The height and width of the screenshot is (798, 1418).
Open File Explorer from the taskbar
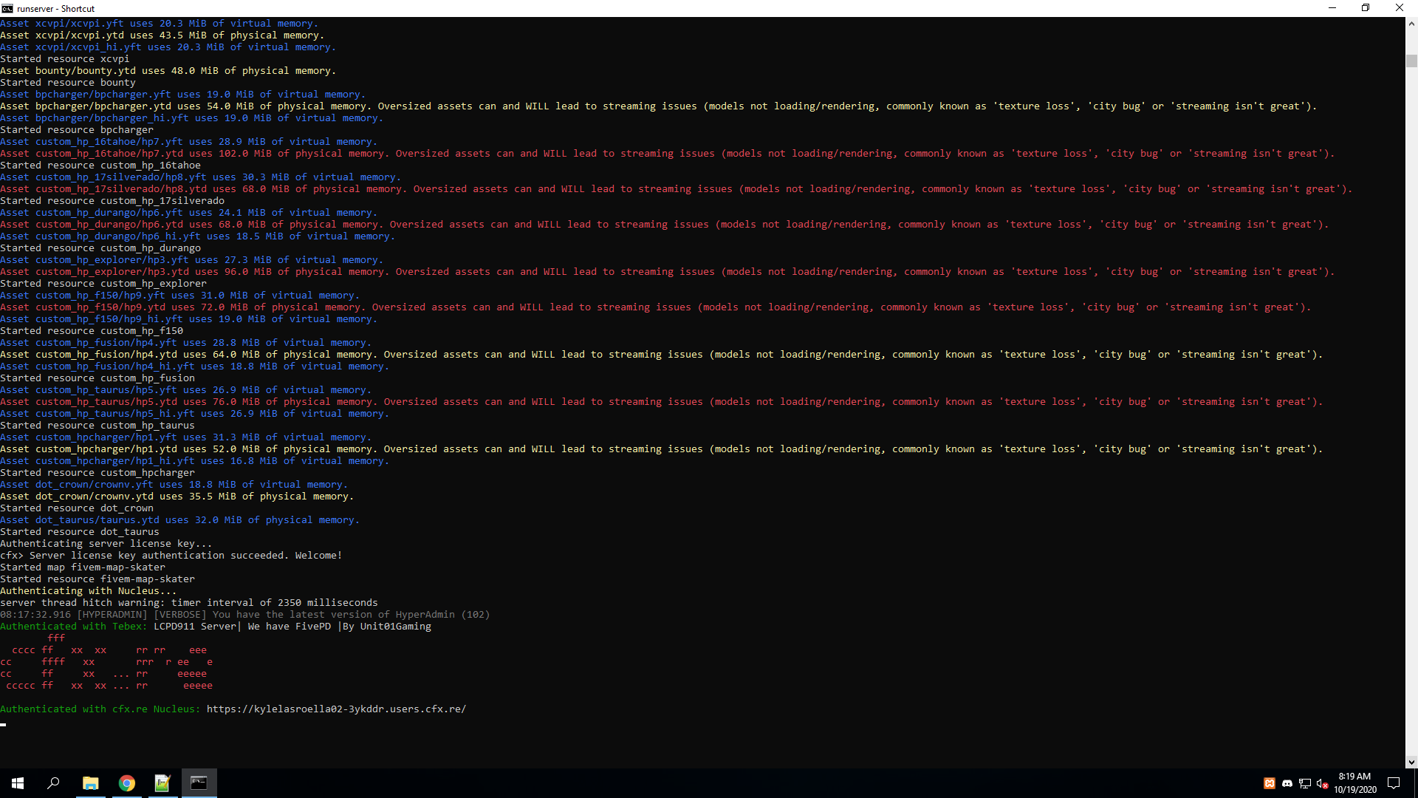[90, 783]
